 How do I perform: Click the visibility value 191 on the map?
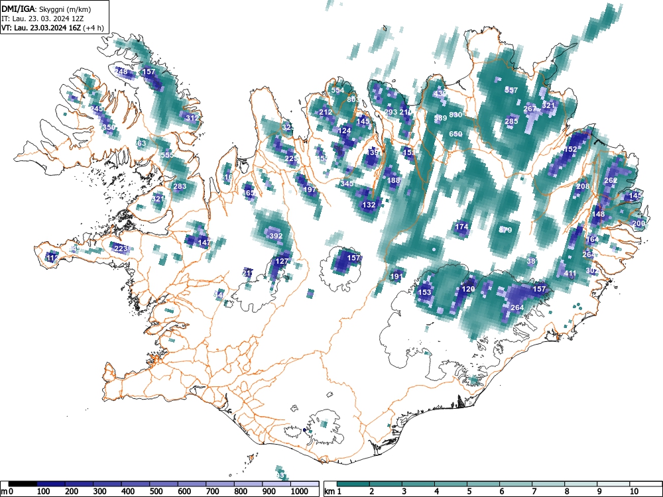point(396,277)
